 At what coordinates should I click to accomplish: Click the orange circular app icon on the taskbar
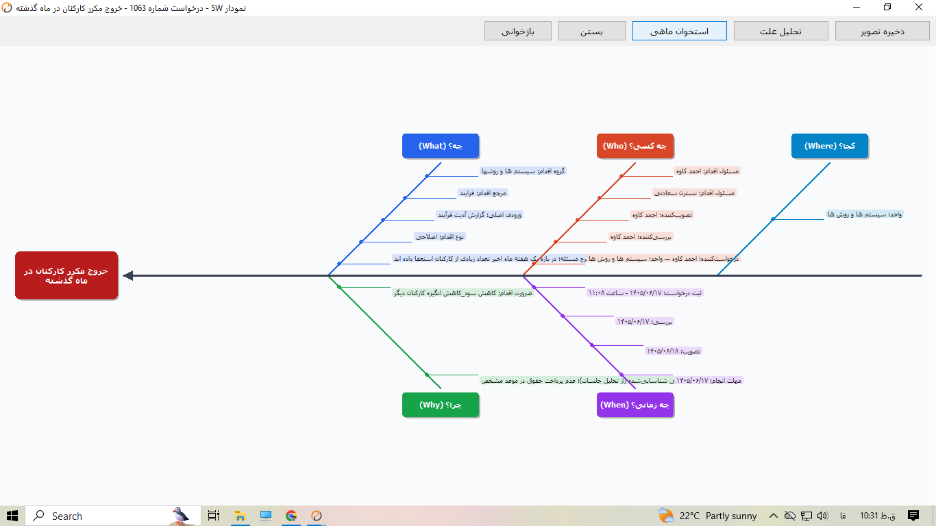point(317,516)
